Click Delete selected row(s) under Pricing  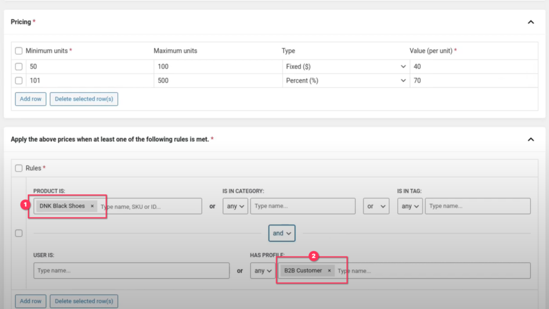pos(84,99)
